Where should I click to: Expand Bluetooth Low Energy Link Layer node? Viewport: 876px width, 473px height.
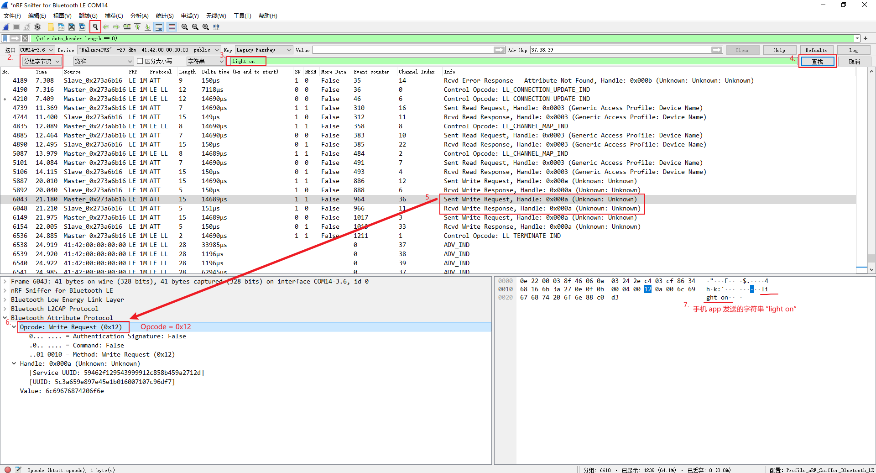coord(5,300)
